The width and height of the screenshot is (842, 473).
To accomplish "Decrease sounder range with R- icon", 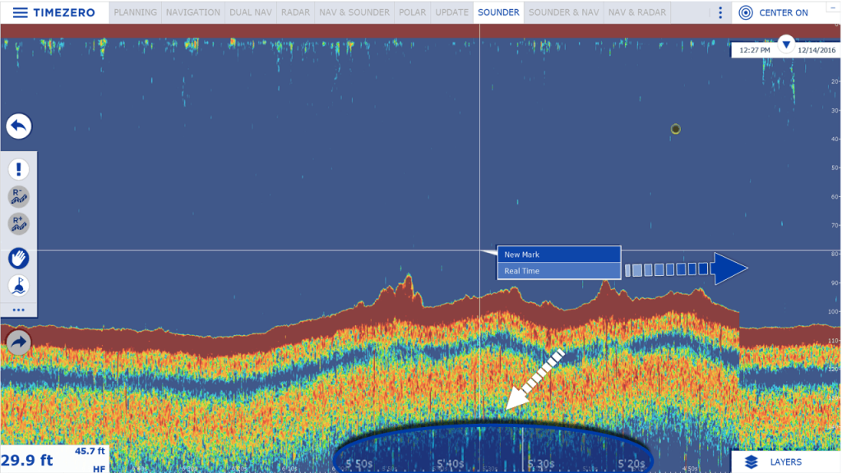I will click(x=18, y=197).
